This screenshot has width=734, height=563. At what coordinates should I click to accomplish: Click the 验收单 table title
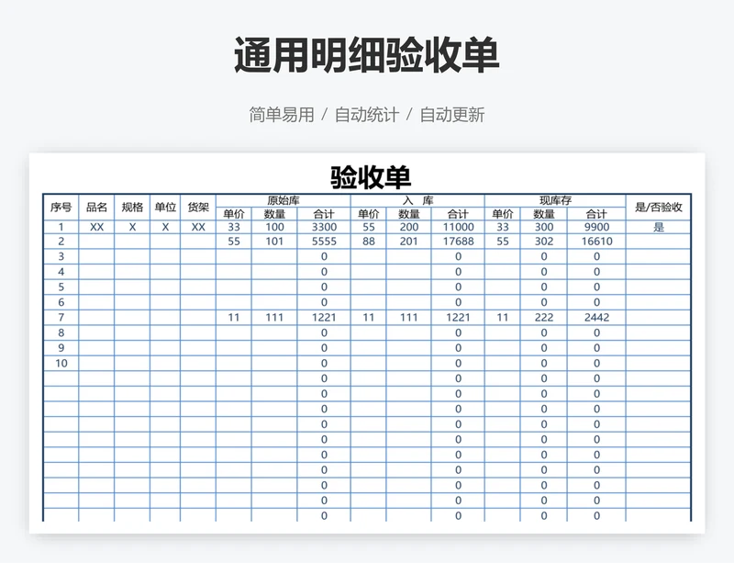(371, 177)
